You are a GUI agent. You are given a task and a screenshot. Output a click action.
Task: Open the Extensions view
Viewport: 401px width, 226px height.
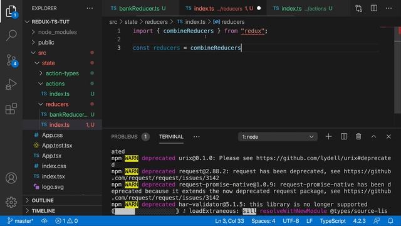pyautogui.click(x=11, y=109)
